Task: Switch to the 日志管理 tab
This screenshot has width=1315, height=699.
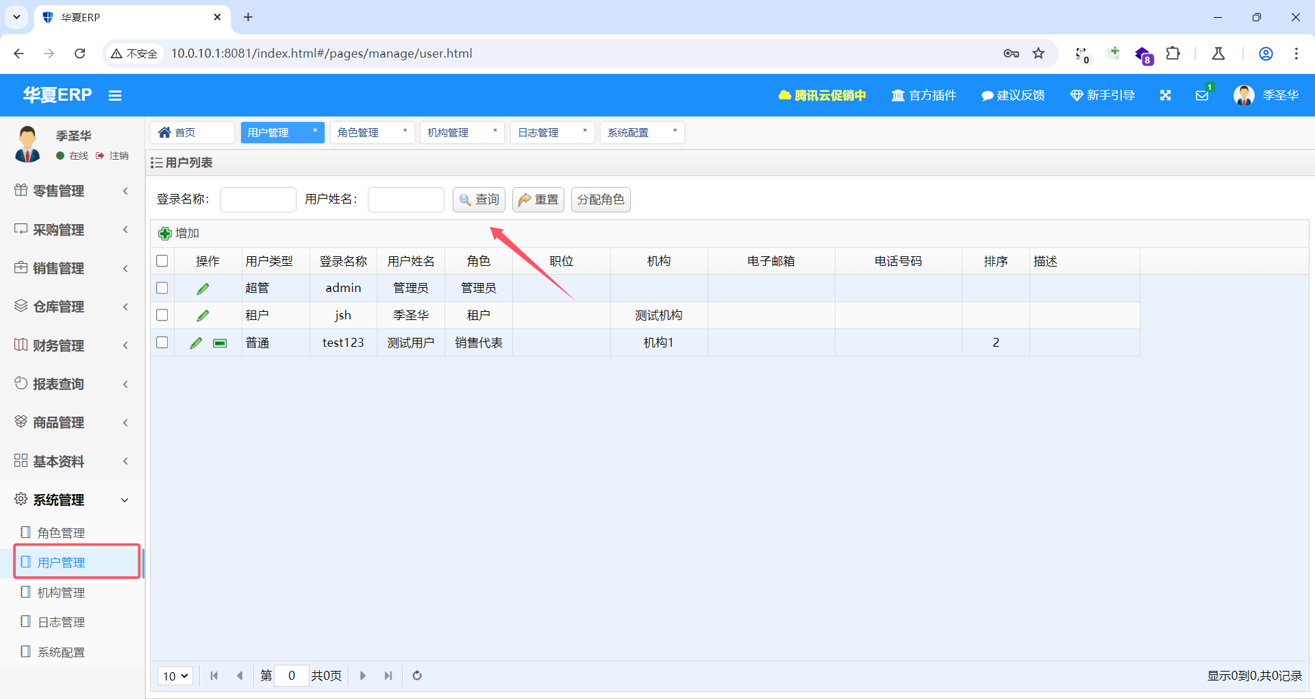Action: pyautogui.click(x=538, y=132)
